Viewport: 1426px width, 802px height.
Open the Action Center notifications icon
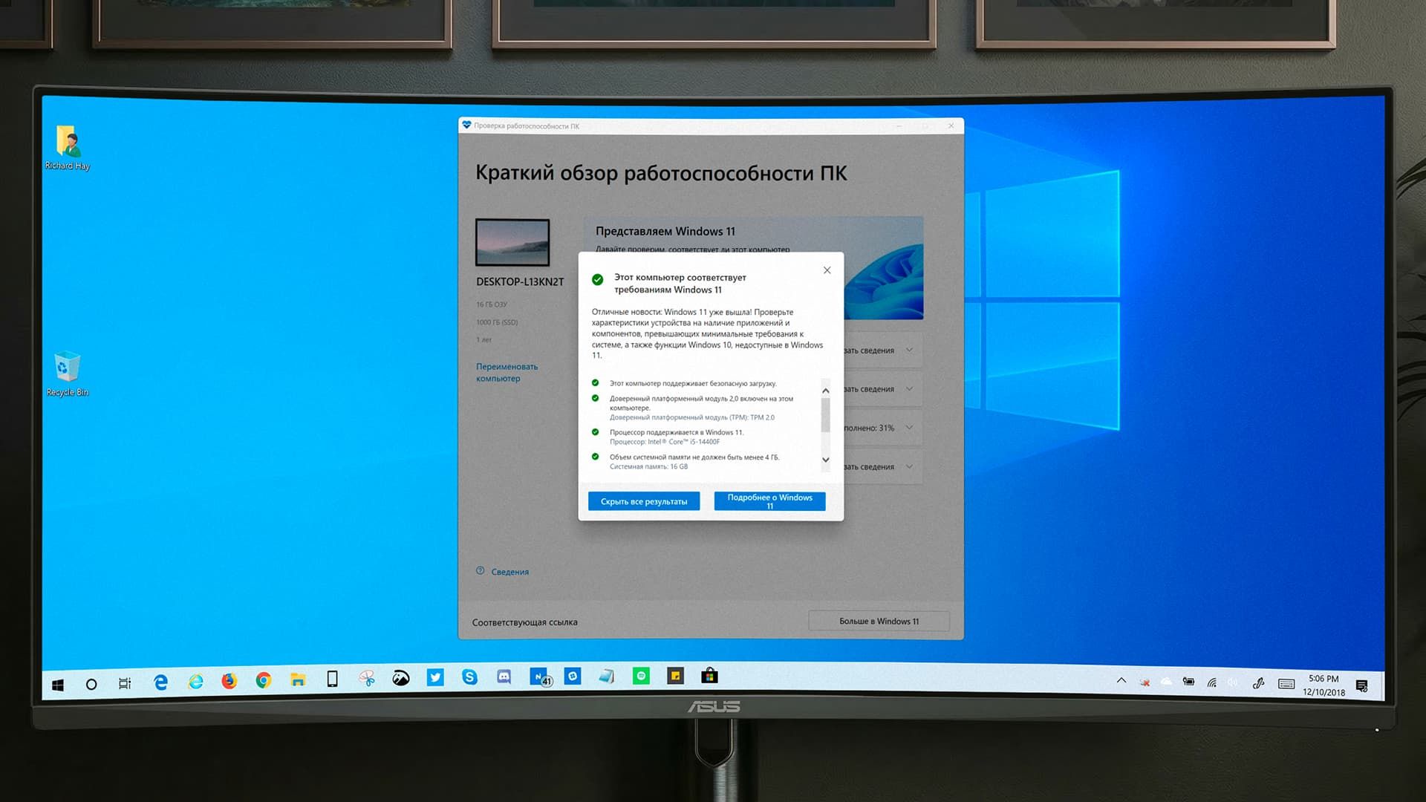[1361, 686]
